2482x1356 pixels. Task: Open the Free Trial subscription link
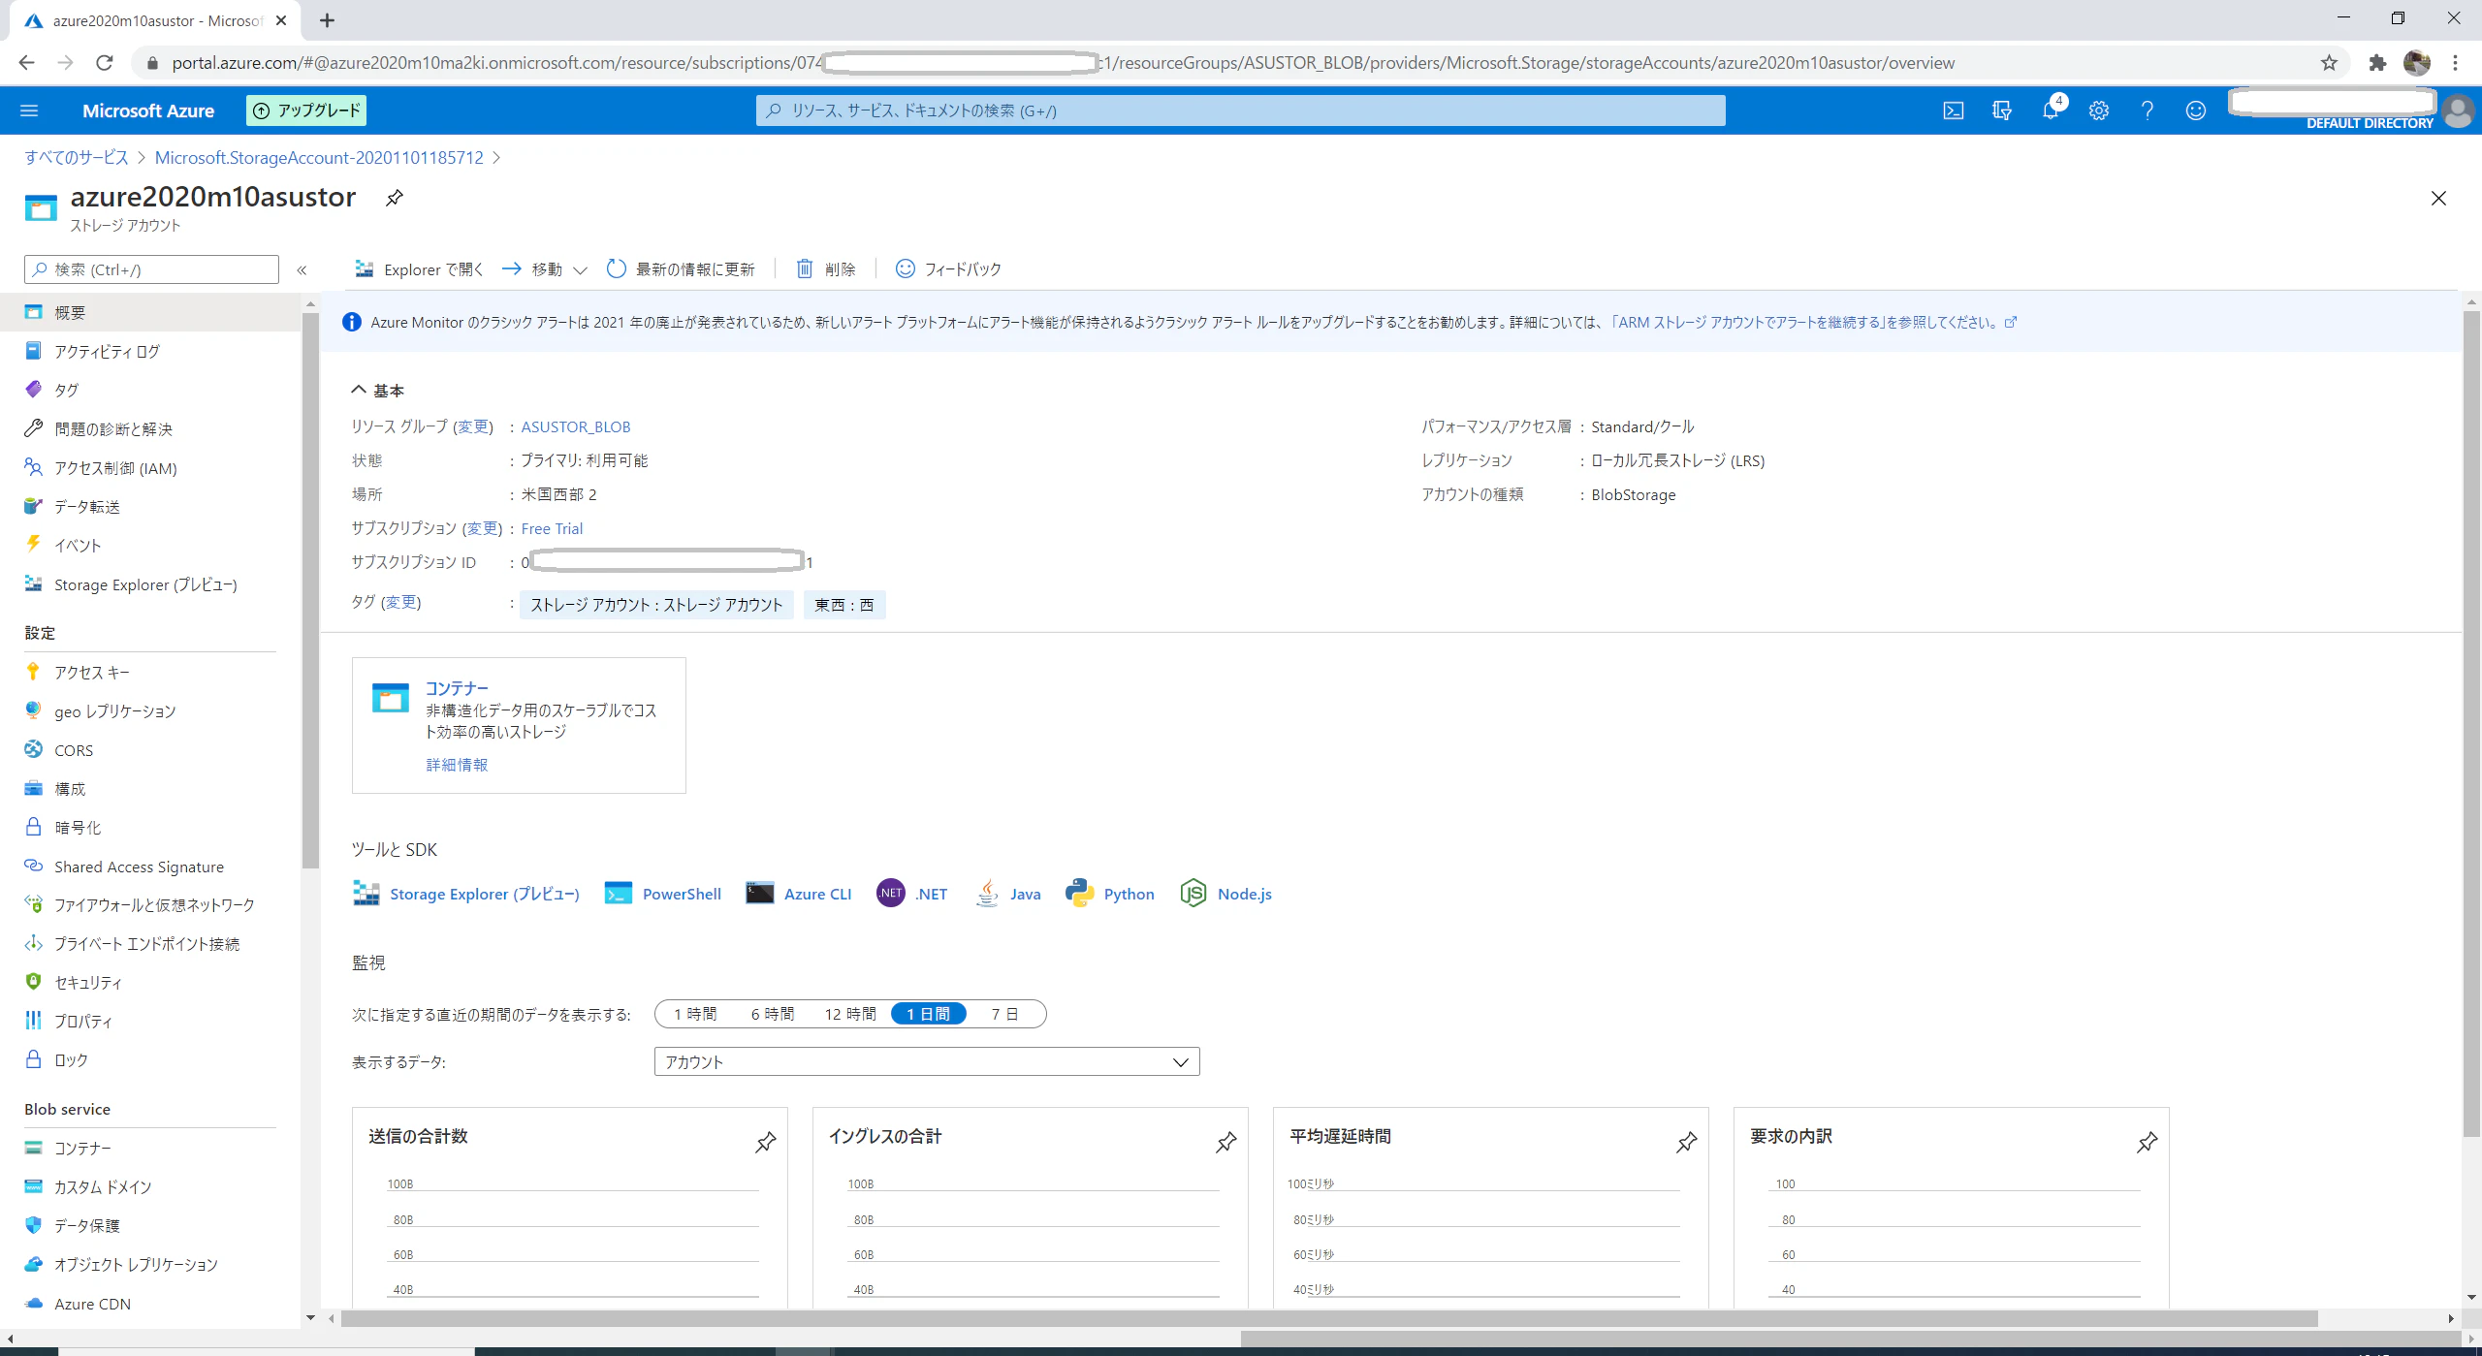tap(552, 528)
